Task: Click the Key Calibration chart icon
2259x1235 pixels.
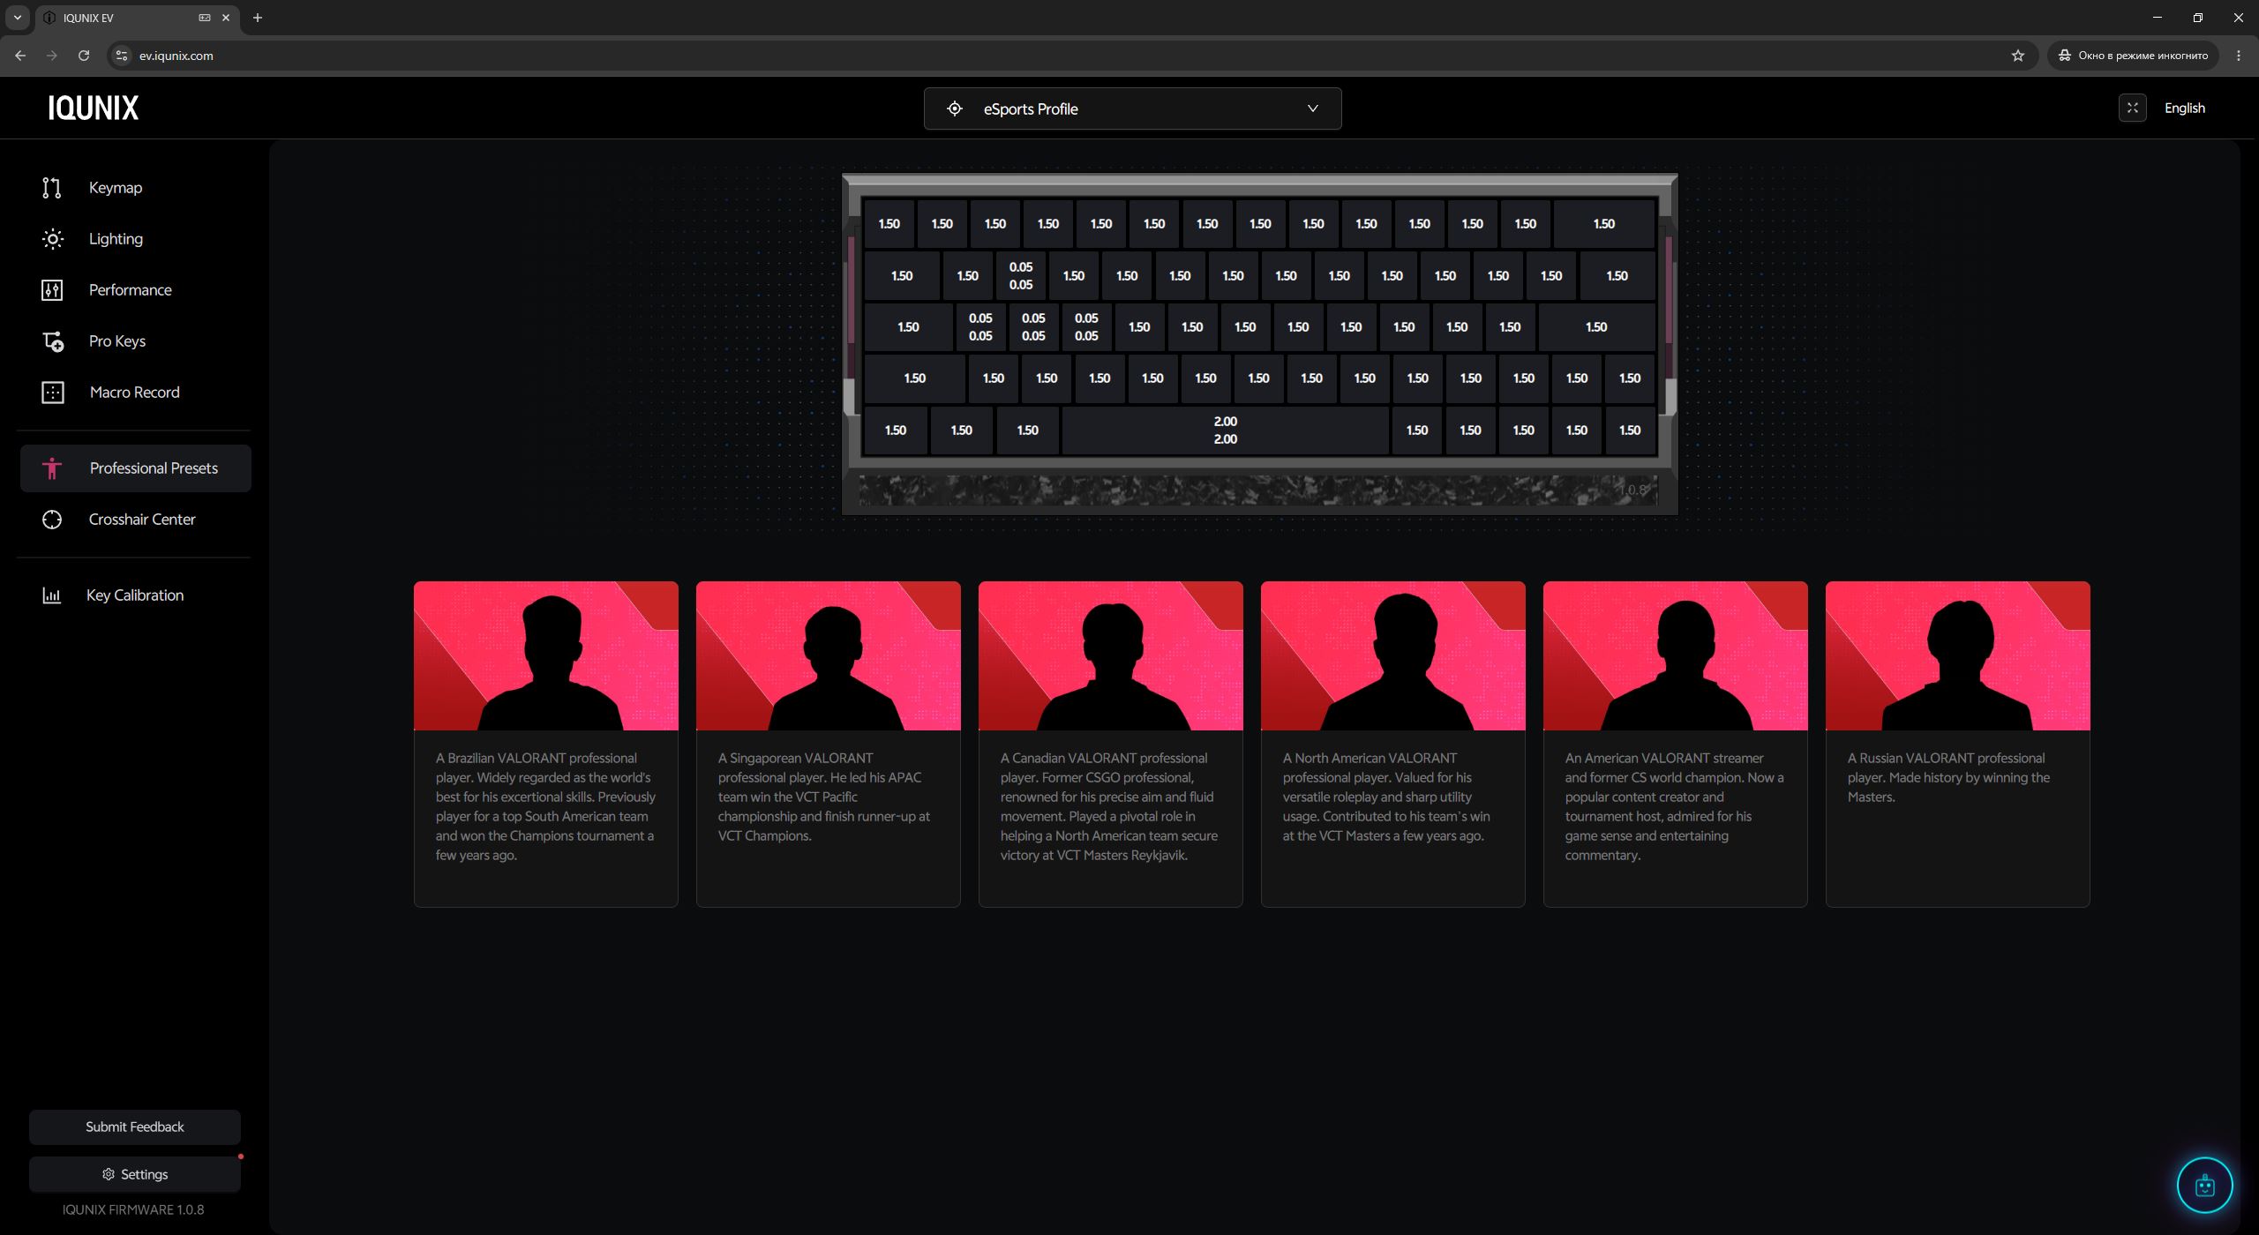Action: tap(52, 595)
